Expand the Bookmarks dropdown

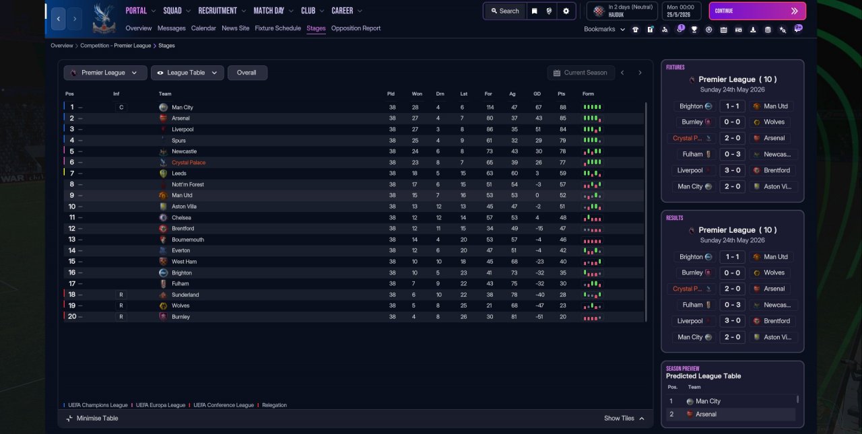(x=605, y=30)
